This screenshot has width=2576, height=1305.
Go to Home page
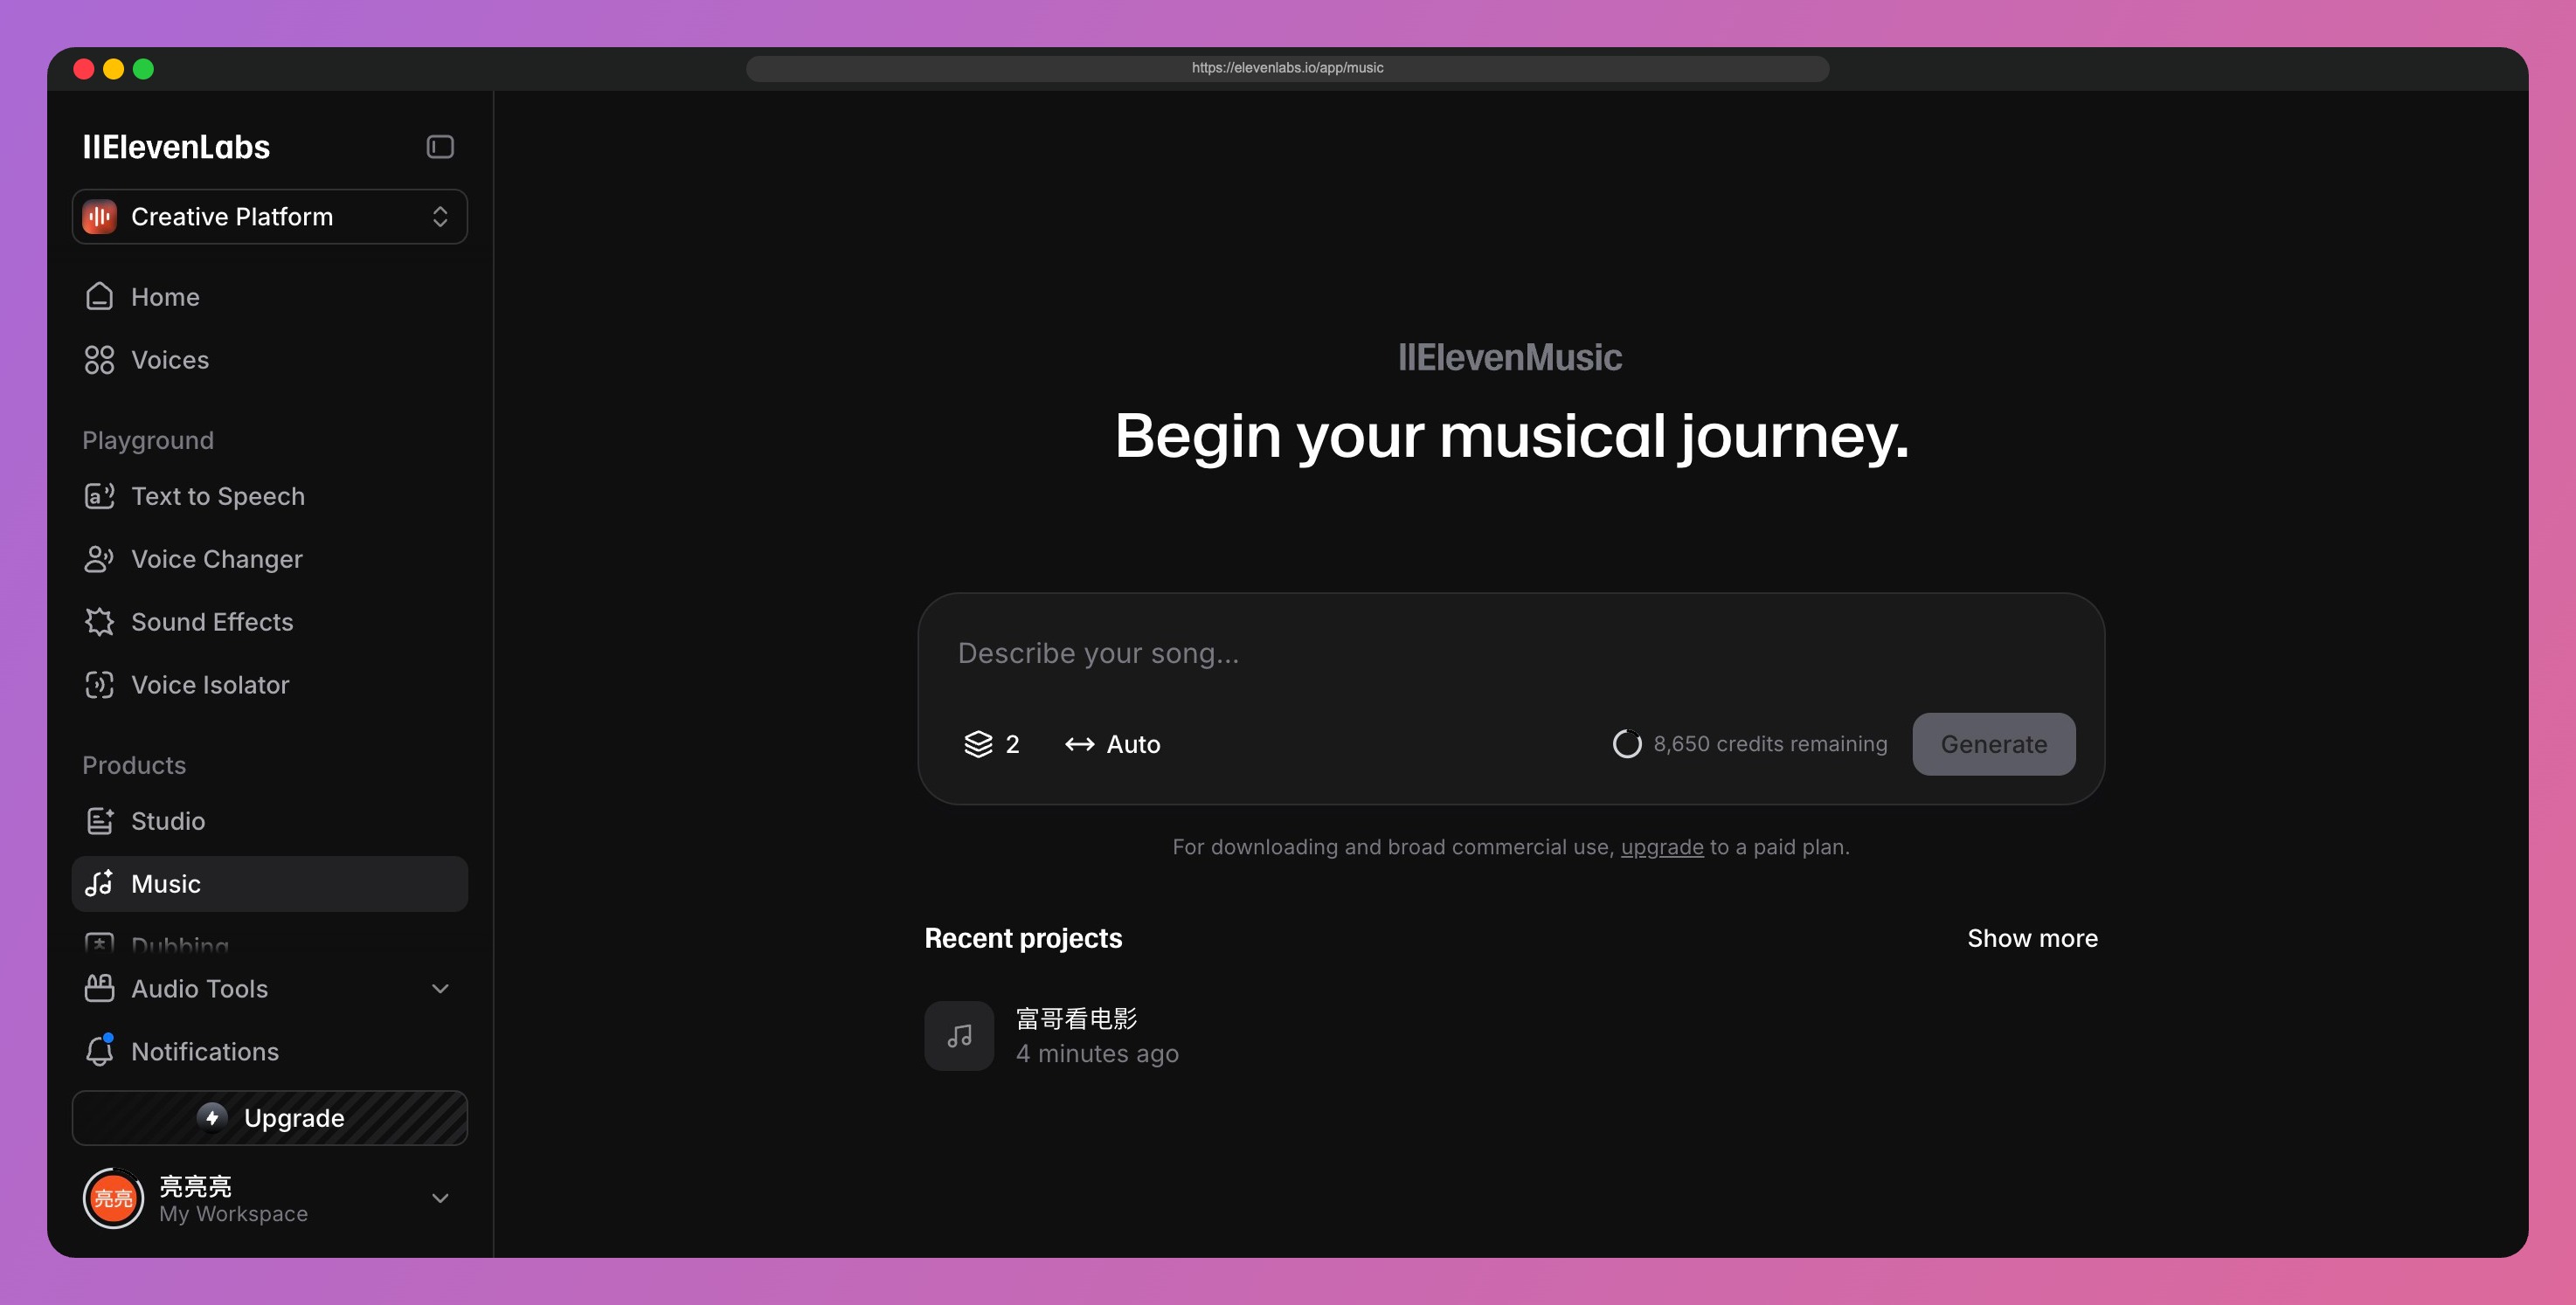pos(269,297)
